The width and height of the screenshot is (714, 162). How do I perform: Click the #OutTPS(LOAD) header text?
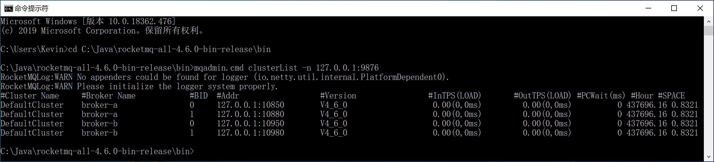click(x=543, y=96)
